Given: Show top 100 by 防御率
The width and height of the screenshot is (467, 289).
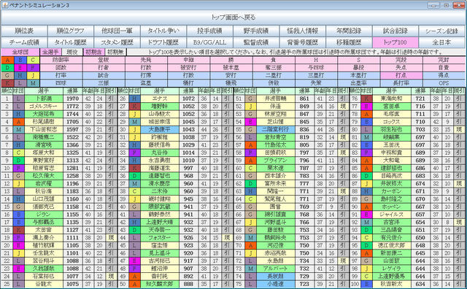Looking at the screenshot, I should 61,60.
